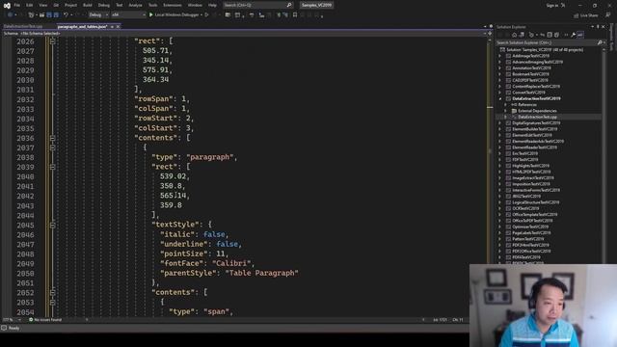Click the search magnifier in title bar
Image resolution: width=617 pixels, height=347 pixels.
289,5
